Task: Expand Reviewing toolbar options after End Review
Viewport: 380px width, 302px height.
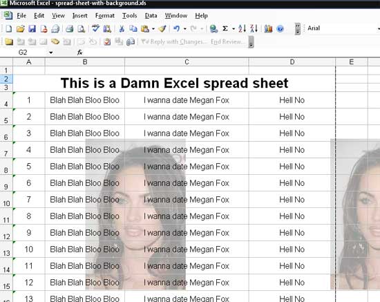Action: [251, 41]
